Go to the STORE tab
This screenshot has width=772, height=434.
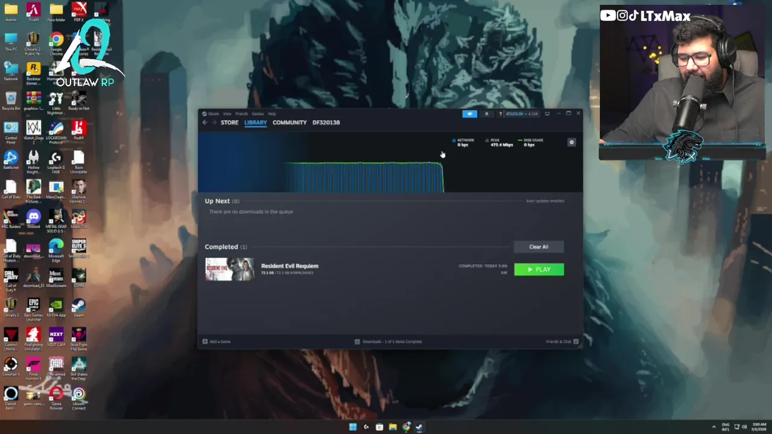click(x=229, y=122)
